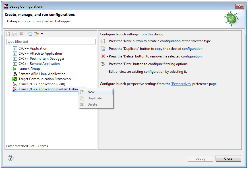
Task: Click the 'Configure launch settings from this dialog:' text
Action: (x=132, y=34)
